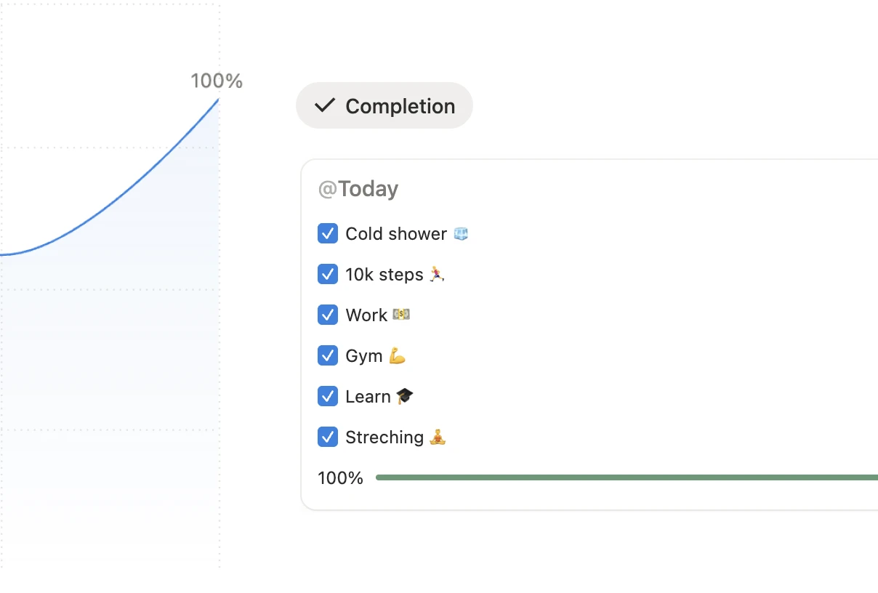Click the Completion button
Screen dimensions: 878x593
(384, 105)
